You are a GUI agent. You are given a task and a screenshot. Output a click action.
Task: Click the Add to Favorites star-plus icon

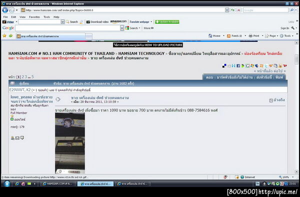pos(11,36)
